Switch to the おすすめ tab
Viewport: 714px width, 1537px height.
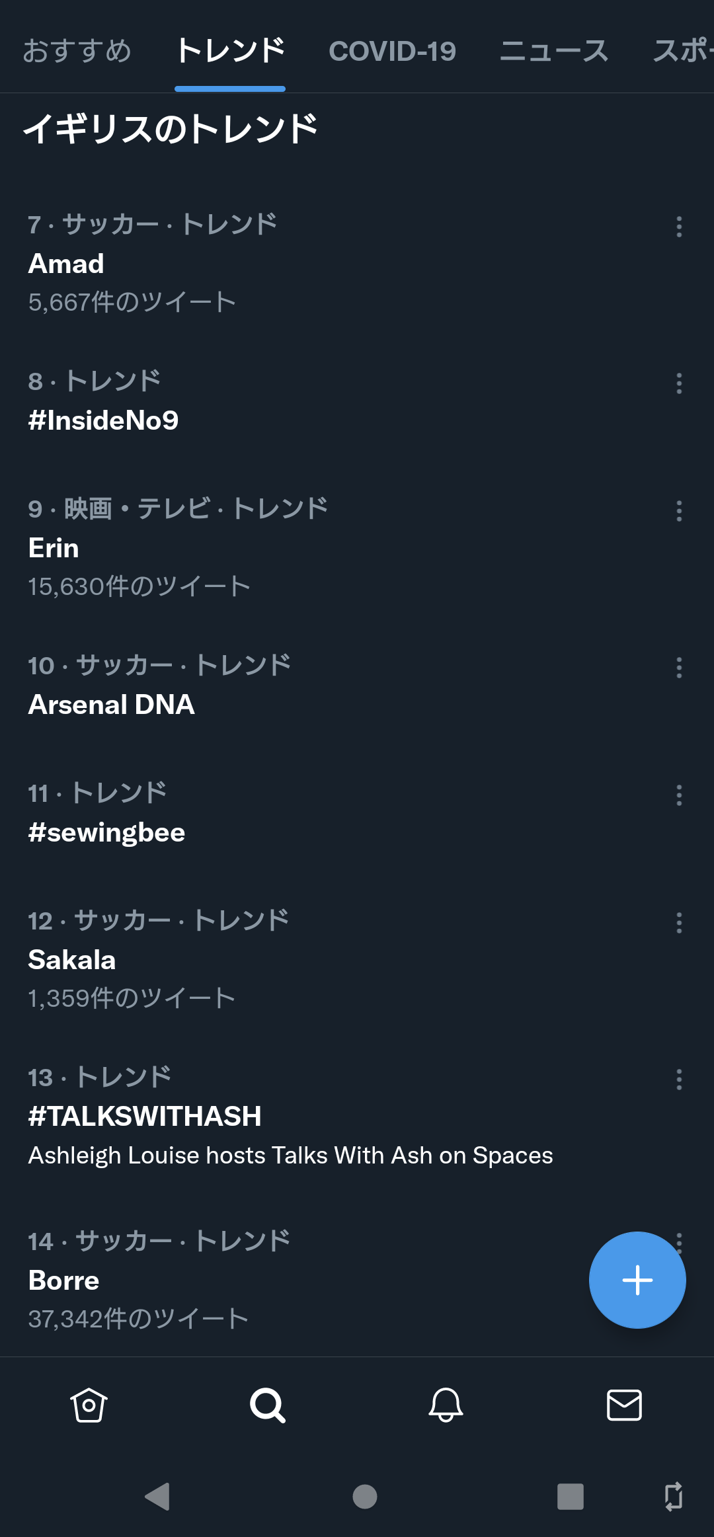(77, 52)
